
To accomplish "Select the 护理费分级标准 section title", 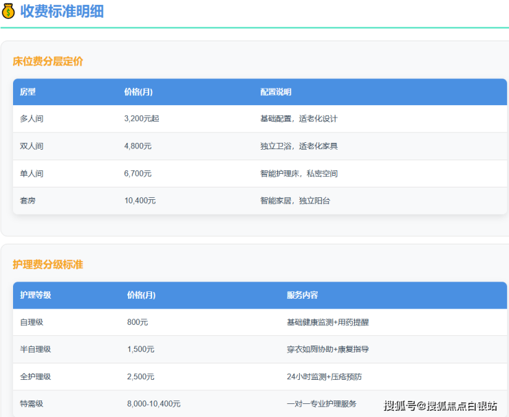I will [47, 264].
